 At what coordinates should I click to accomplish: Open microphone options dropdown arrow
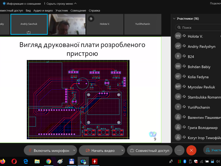[x=74, y=151]
